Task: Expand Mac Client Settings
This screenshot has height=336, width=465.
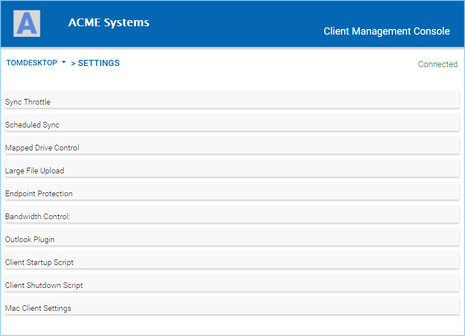Action: tap(232, 306)
